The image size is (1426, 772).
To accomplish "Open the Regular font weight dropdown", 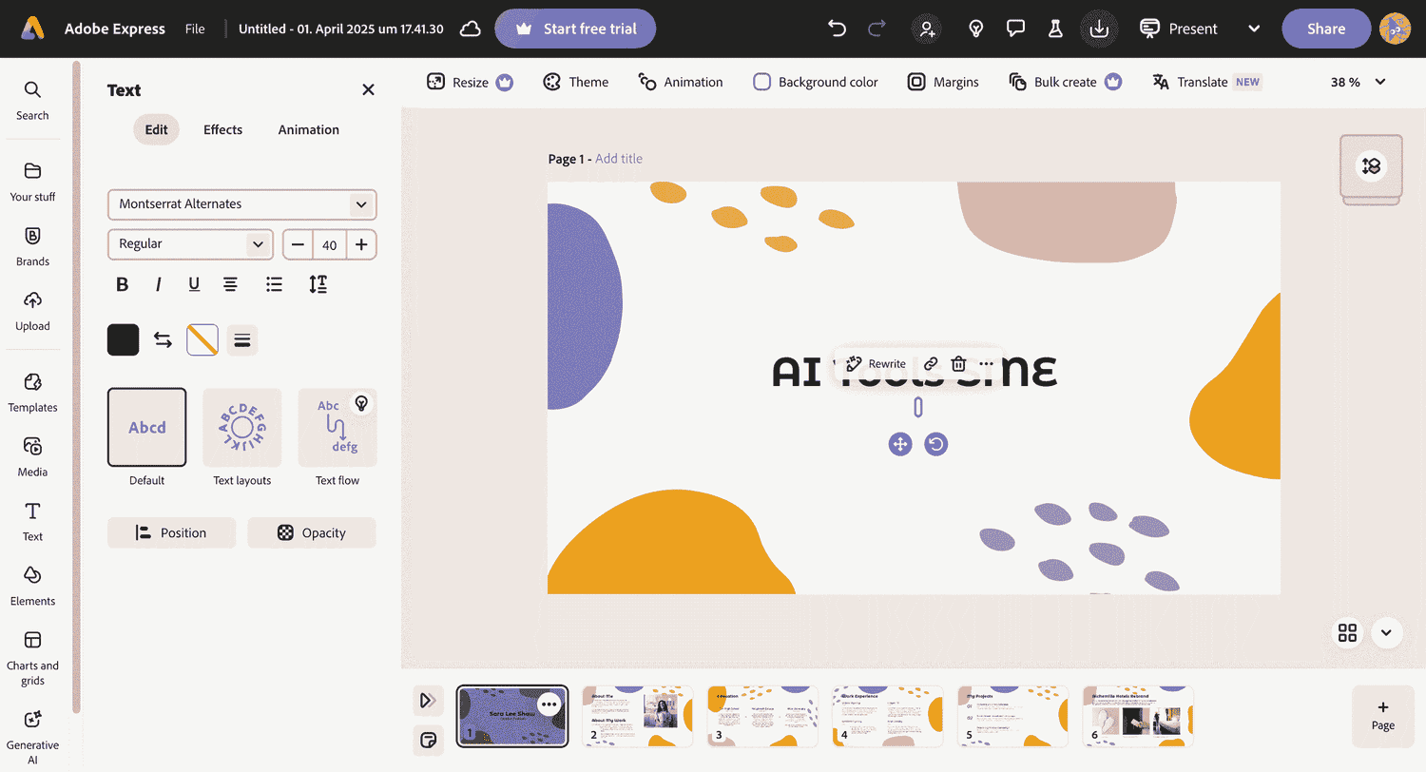I will (189, 244).
